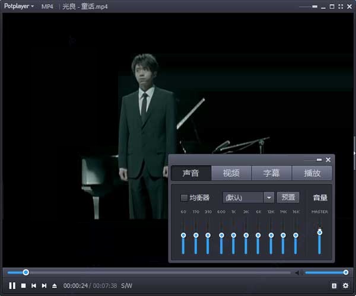Click the MASTER volume slider handle
The image size is (356, 296).
coord(320,232)
